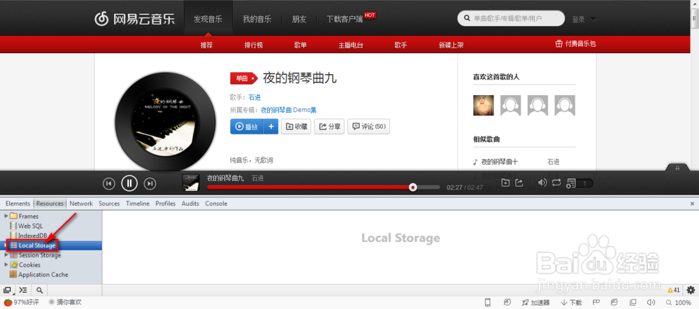Open the 朋友 tab
Image resolution: width=699 pixels, height=309 pixels.
pos(299,19)
